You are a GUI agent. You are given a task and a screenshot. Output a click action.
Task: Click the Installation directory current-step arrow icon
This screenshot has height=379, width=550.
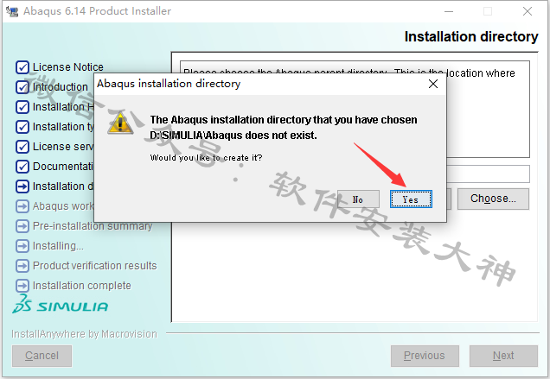point(22,186)
